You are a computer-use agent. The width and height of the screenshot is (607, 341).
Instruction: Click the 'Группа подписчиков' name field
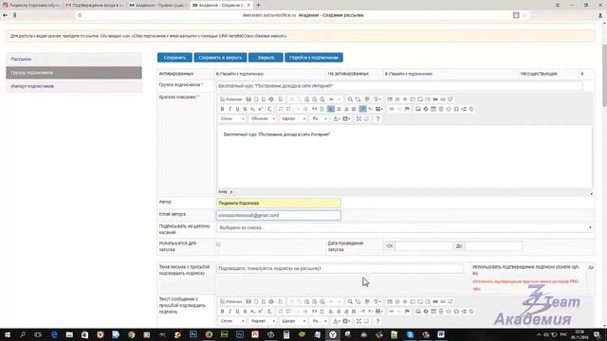pyautogui.click(x=399, y=86)
